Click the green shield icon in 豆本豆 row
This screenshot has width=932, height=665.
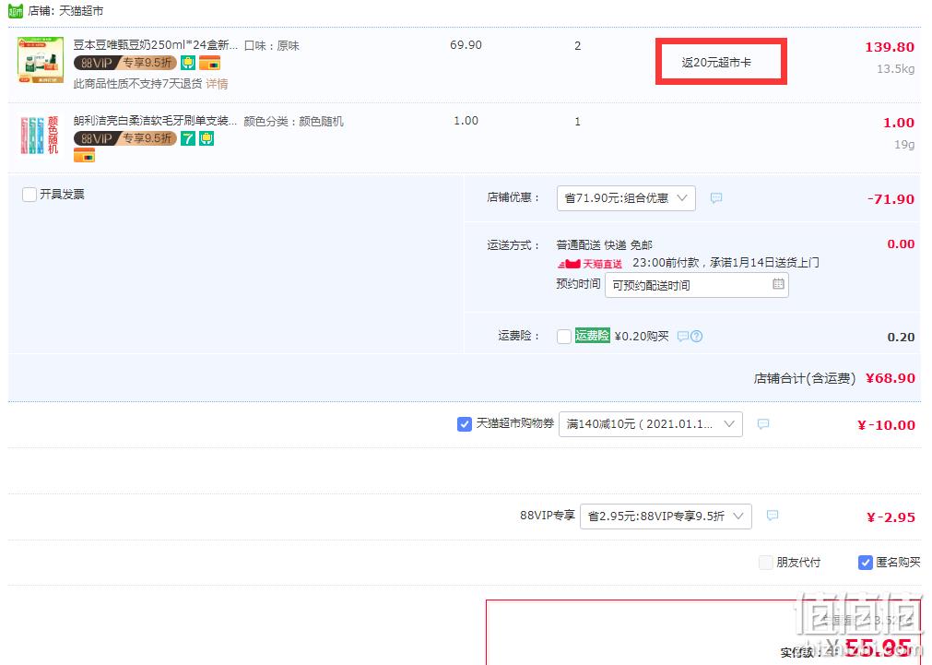pos(188,63)
